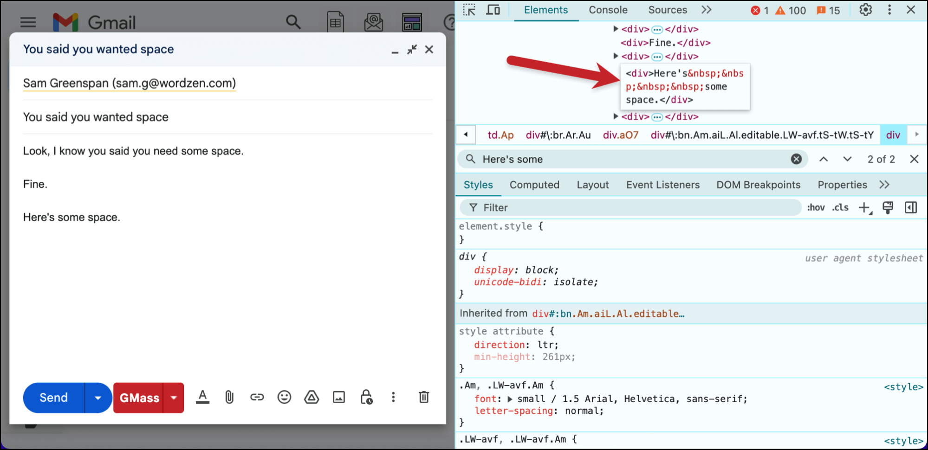Show more DevTools tabs chevron
Image resolution: width=928 pixels, height=450 pixels.
pyautogui.click(x=706, y=10)
